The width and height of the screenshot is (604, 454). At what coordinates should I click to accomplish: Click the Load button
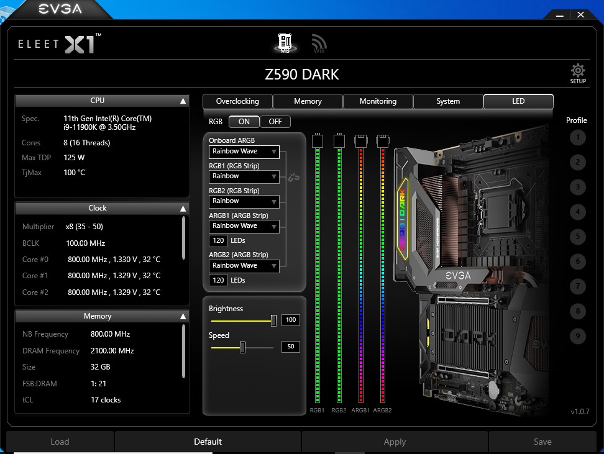coord(60,442)
